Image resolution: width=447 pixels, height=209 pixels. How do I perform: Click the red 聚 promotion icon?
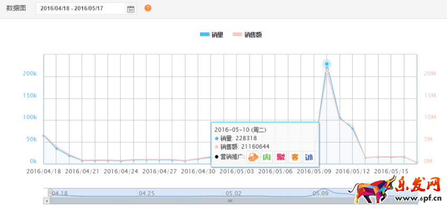coord(281,157)
